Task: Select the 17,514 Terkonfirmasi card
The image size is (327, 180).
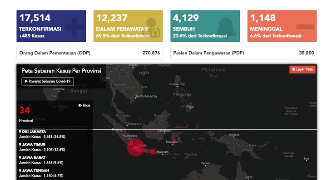Action: (51, 26)
